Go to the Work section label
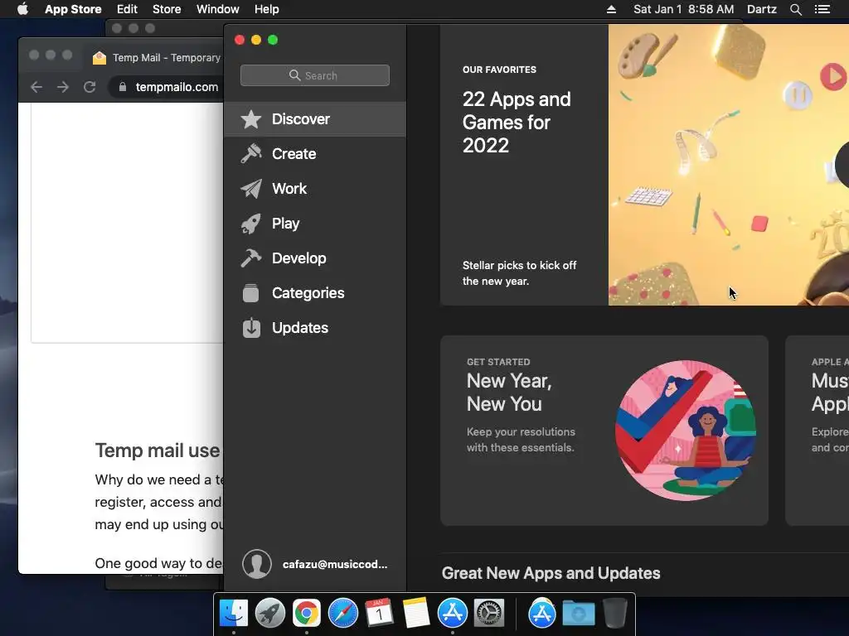The image size is (849, 636). pyautogui.click(x=289, y=189)
